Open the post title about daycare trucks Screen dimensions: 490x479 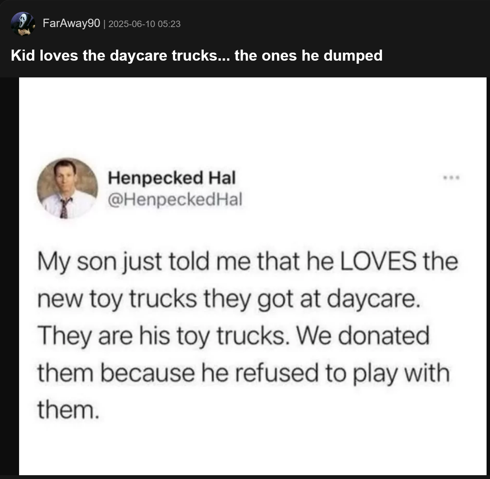pos(197,55)
